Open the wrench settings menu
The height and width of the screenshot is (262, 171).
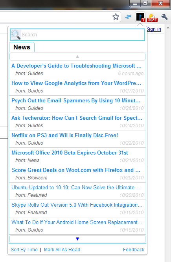164,17
